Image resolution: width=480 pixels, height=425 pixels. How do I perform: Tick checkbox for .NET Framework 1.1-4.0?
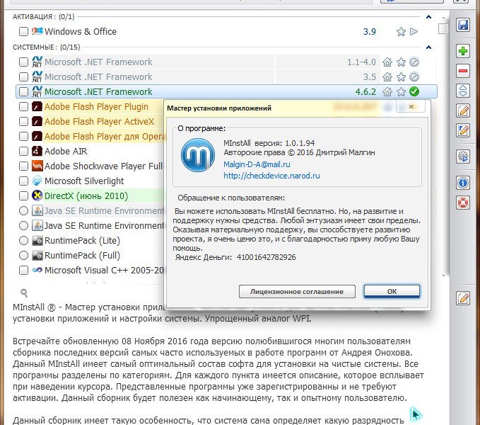pyautogui.click(x=23, y=62)
